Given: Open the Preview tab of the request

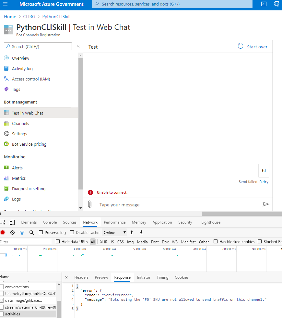Looking at the screenshot, I should [x=101, y=277].
